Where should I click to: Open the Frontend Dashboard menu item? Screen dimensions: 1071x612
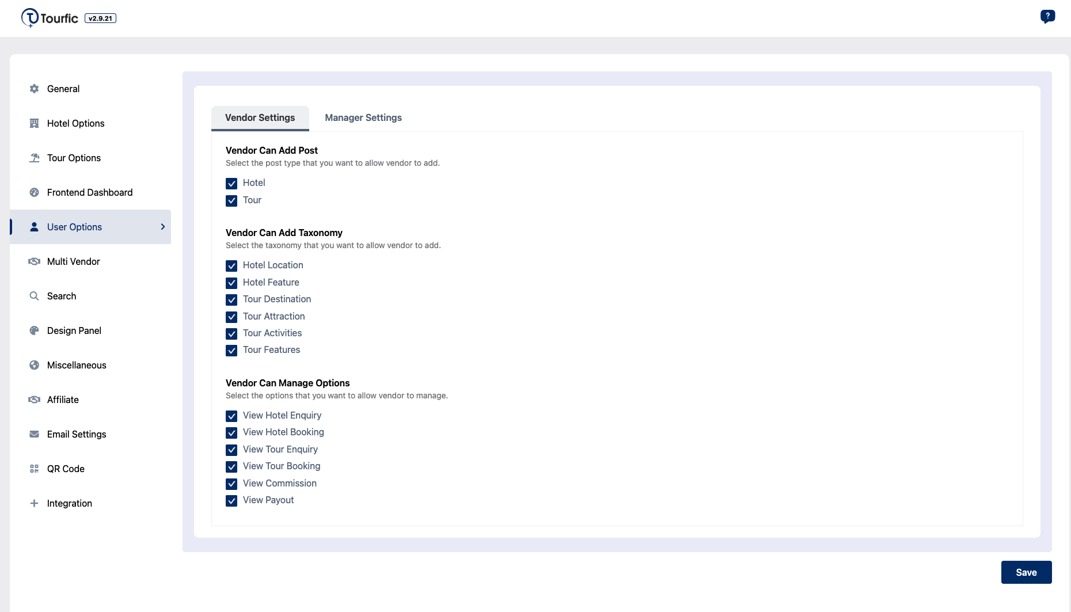coord(90,192)
